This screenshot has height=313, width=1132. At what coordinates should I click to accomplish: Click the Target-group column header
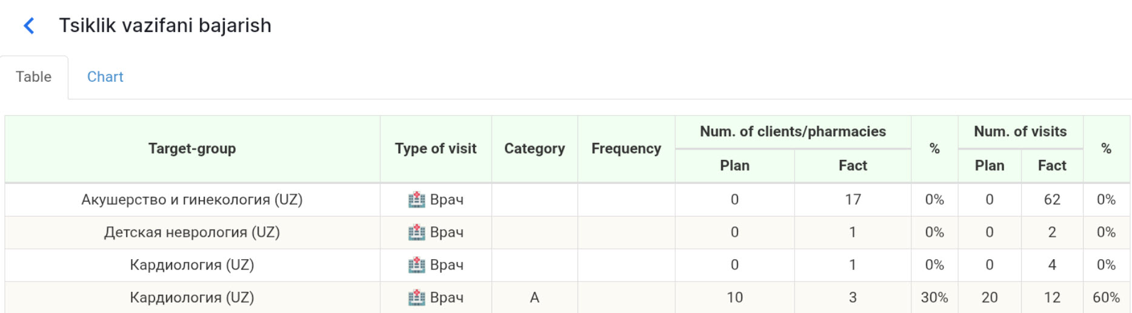[192, 149]
